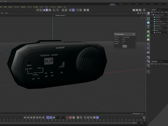Open the Attributes tab
This screenshot has height=126, width=168.
tap(154, 62)
